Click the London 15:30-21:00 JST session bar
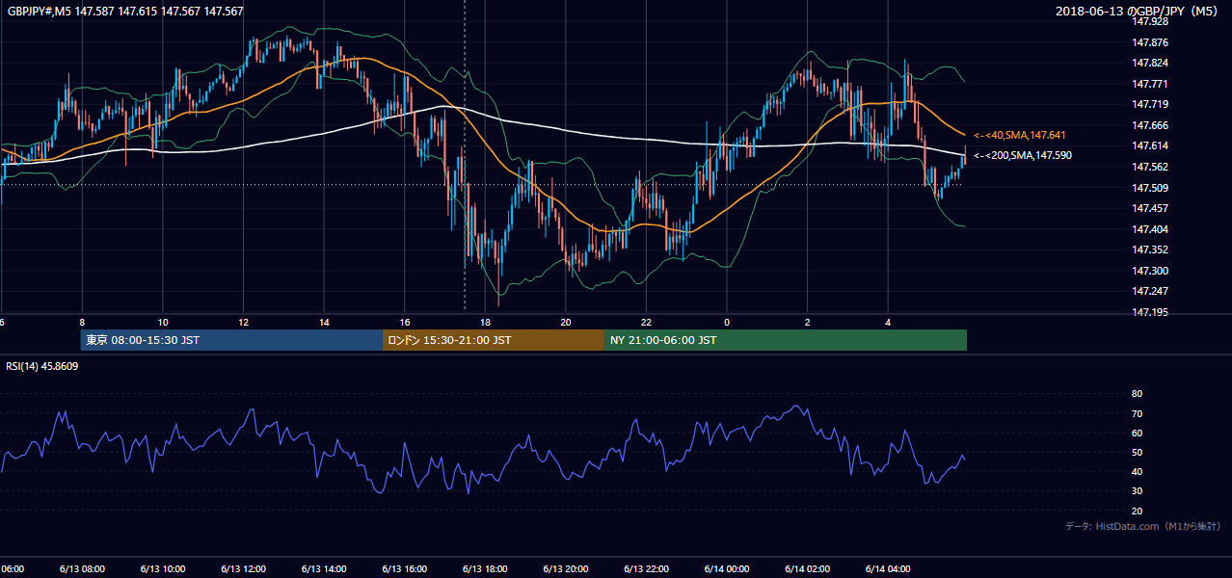Viewport: 1232px width, 578px height. [494, 340]
